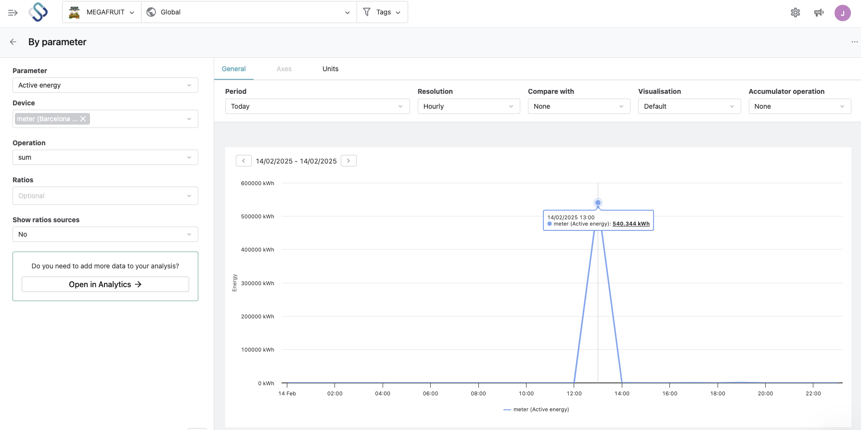Remove the meter (Barcelona) device tag

click(83, 119)
